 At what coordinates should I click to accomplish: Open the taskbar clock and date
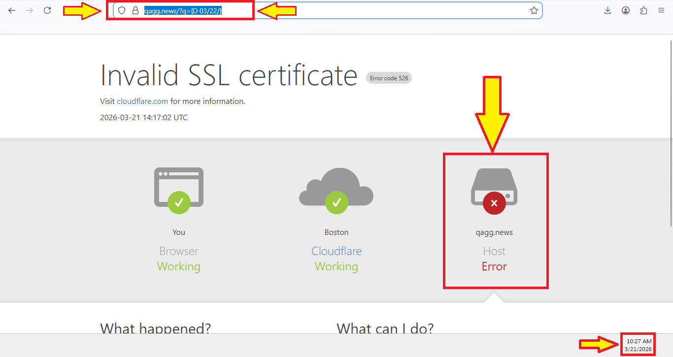639,345
